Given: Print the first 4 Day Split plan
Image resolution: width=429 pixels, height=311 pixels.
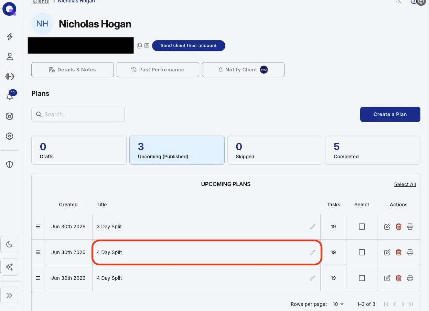Looking at the screenshot, I should coord(410,252).
